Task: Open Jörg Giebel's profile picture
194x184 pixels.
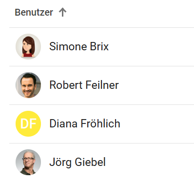Action: (28, 162)
